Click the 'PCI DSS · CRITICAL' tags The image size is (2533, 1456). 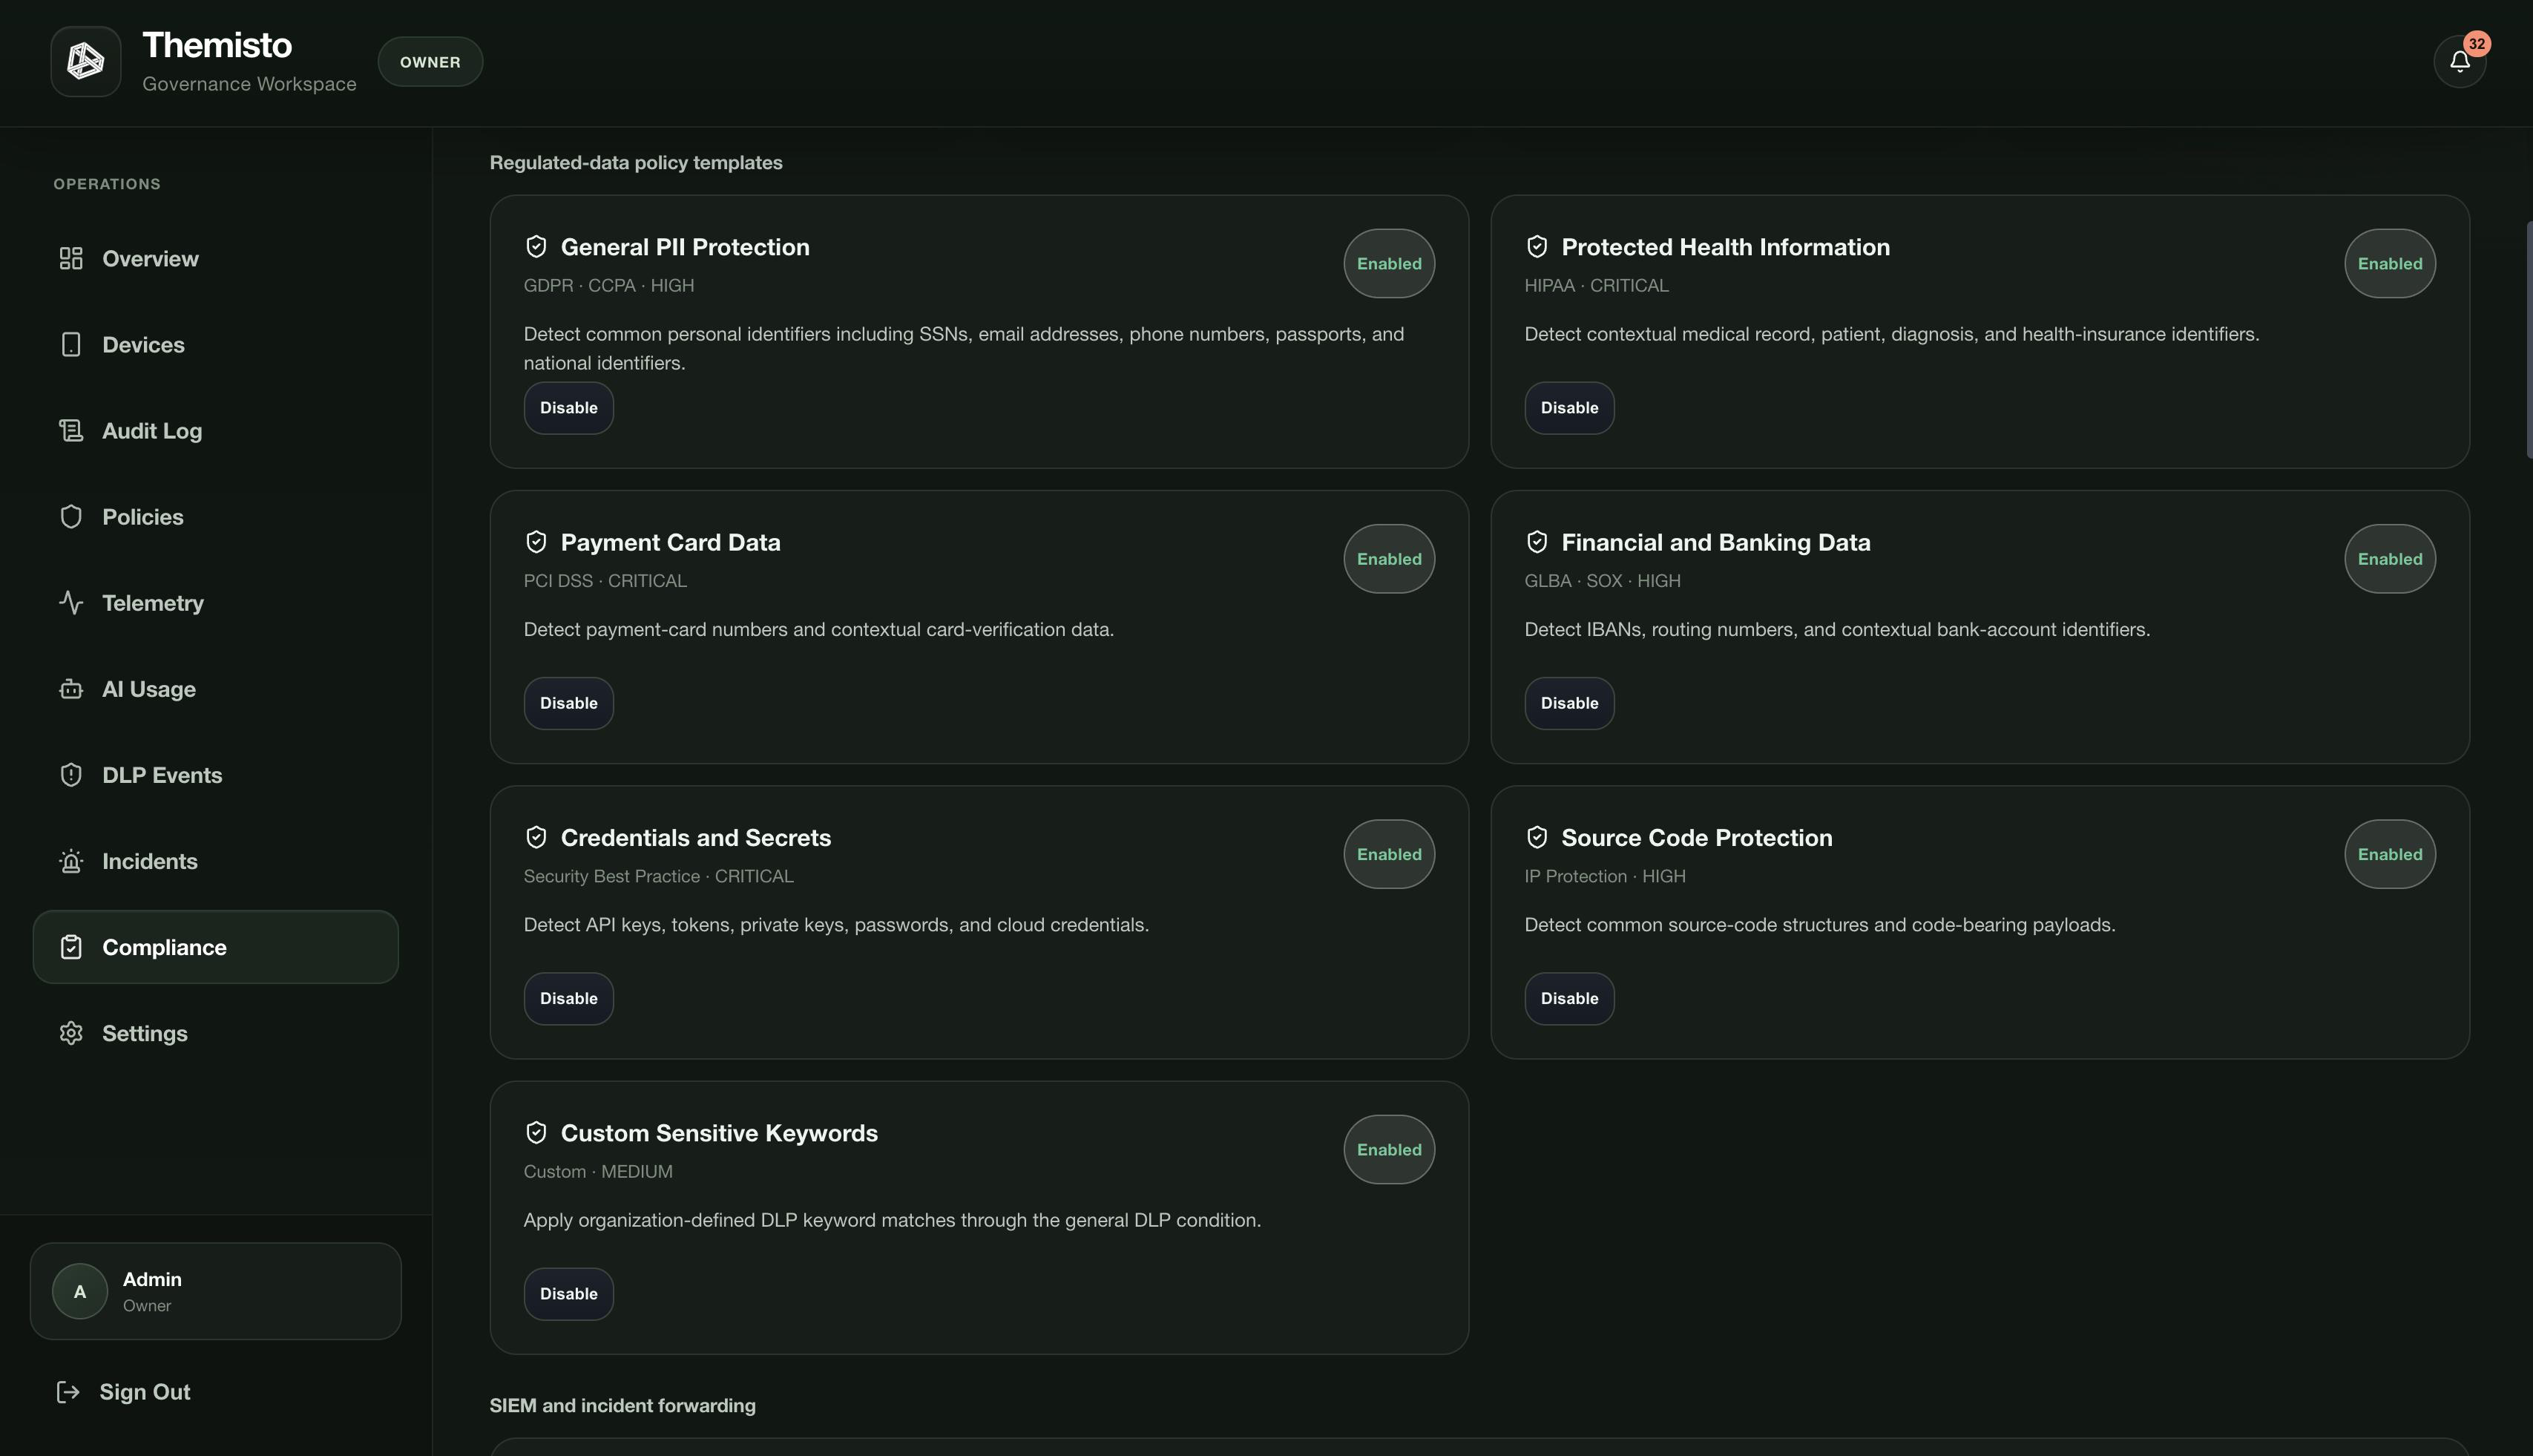click(x=605, y=580)
